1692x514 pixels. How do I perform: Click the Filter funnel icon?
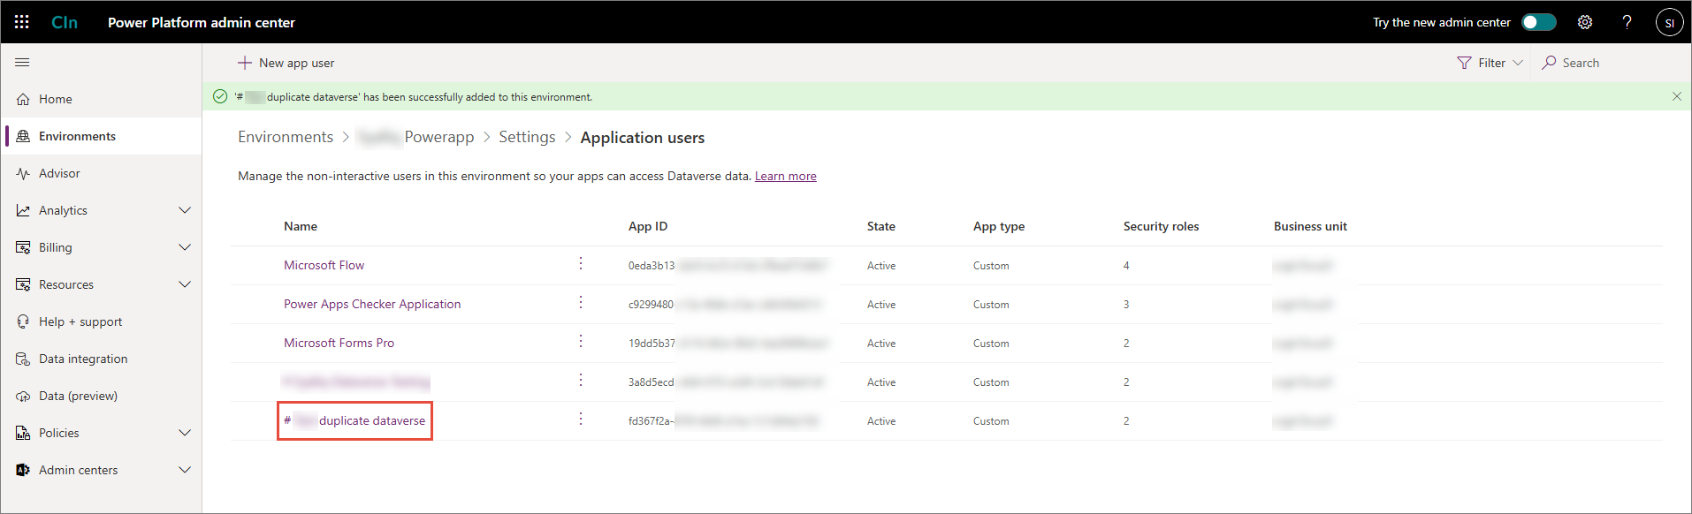tap(1464, 63)
